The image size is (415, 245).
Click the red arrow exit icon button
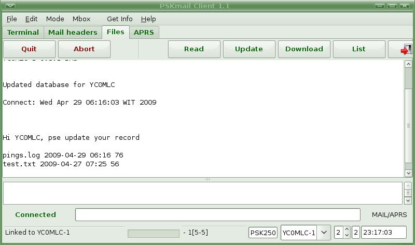coord(401,49)
